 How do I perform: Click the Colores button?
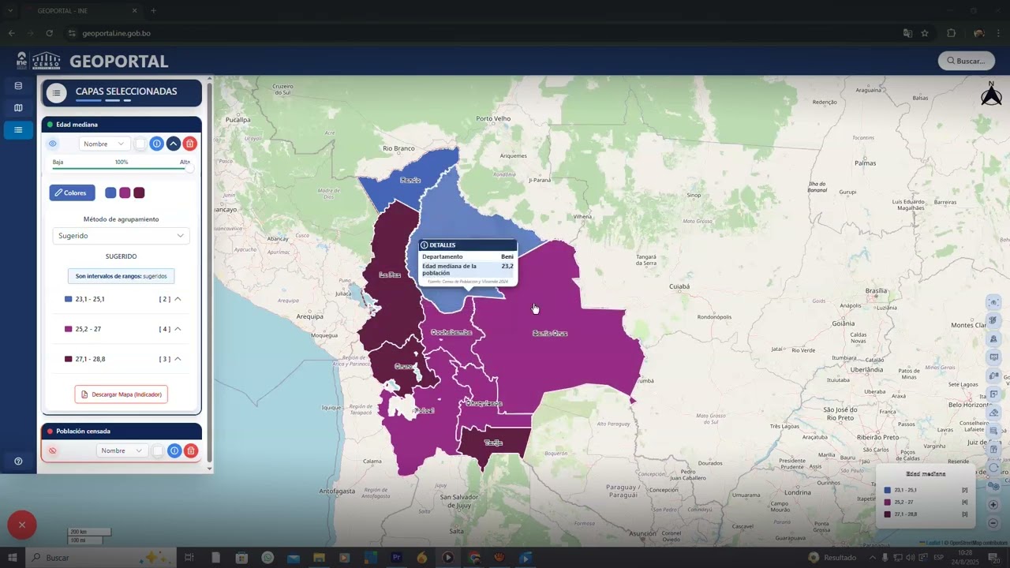coord(72,192)
